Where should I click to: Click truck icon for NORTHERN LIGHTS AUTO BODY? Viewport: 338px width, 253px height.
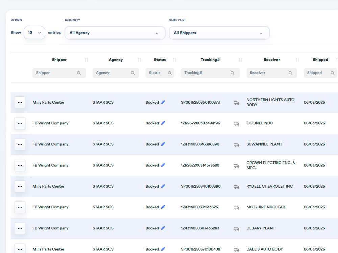[x=236, y=103]
